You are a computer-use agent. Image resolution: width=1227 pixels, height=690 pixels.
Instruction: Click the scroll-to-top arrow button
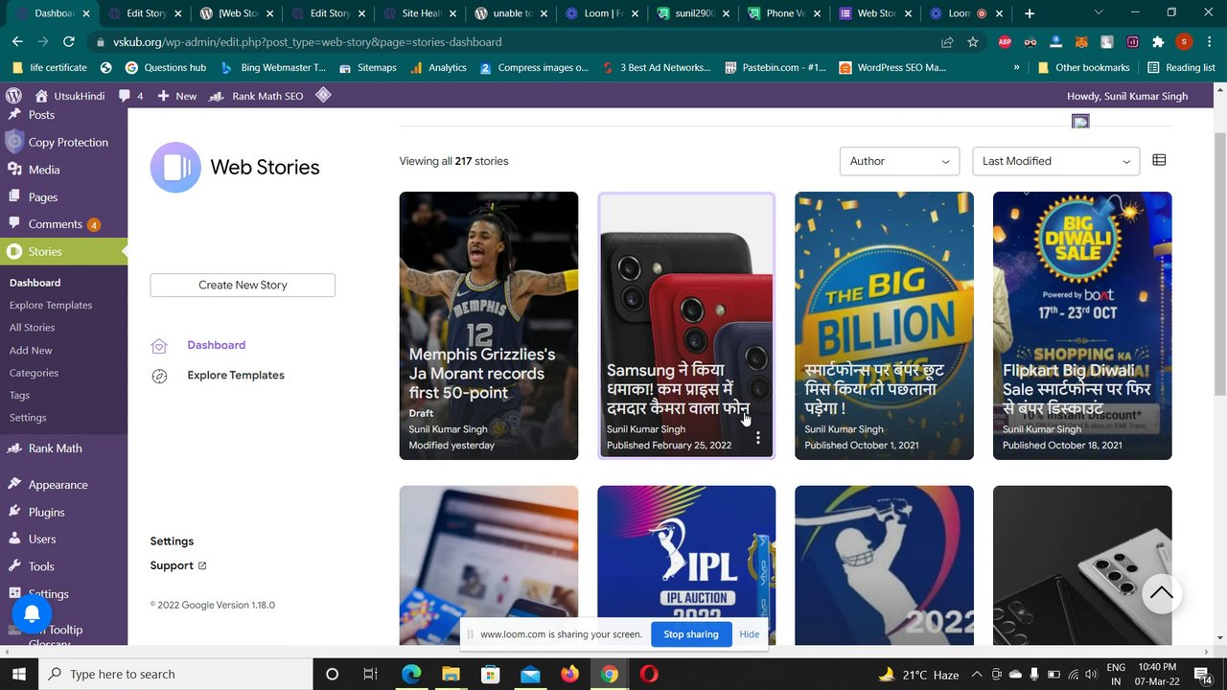(x=1161, y=593)
